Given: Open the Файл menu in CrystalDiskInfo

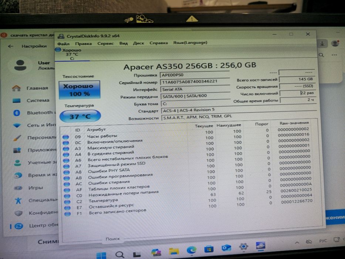Looking at the screenshot, I should [x=63, y=44].
